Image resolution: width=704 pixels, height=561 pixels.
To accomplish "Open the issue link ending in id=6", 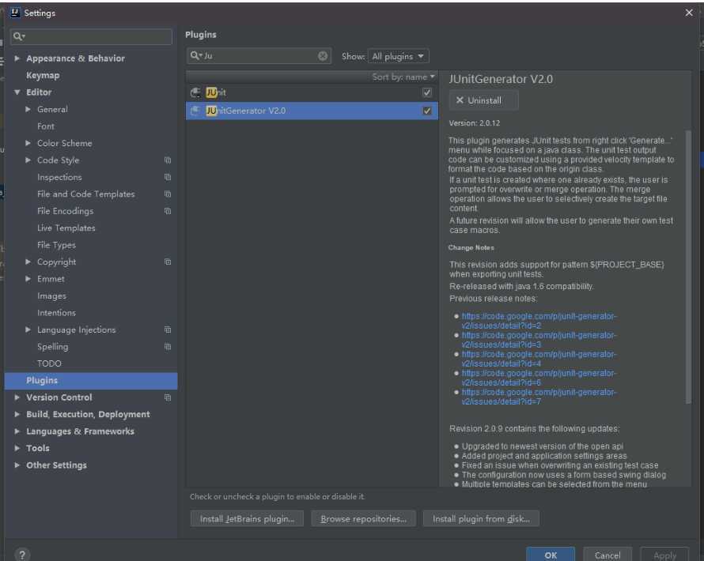I will coord(539,378).
